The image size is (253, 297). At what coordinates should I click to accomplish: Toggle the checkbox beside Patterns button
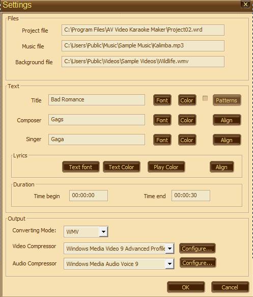(205, 98)
